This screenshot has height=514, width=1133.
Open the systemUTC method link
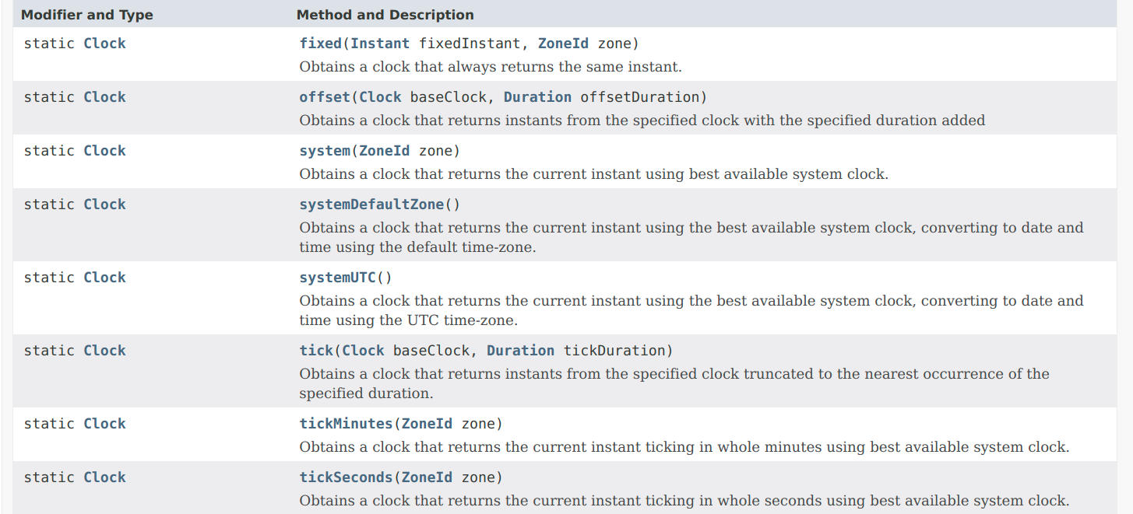(x=337, y=278)
